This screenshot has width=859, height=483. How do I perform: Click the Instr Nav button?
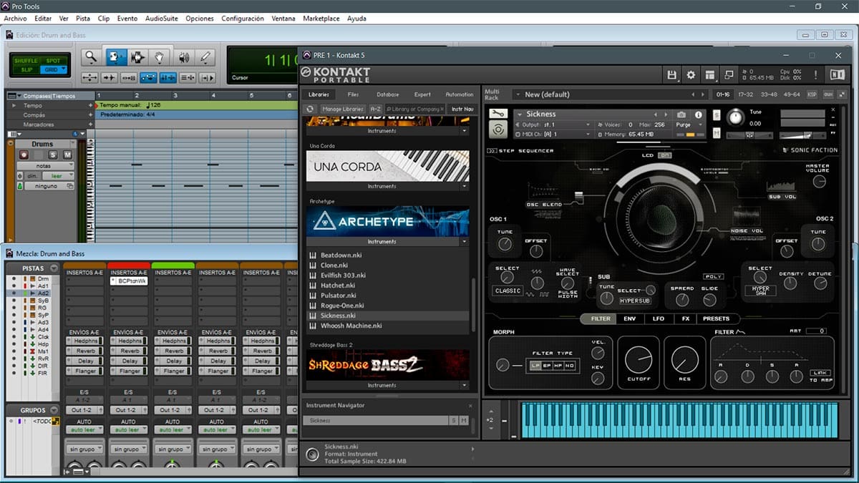coord(462,109)
